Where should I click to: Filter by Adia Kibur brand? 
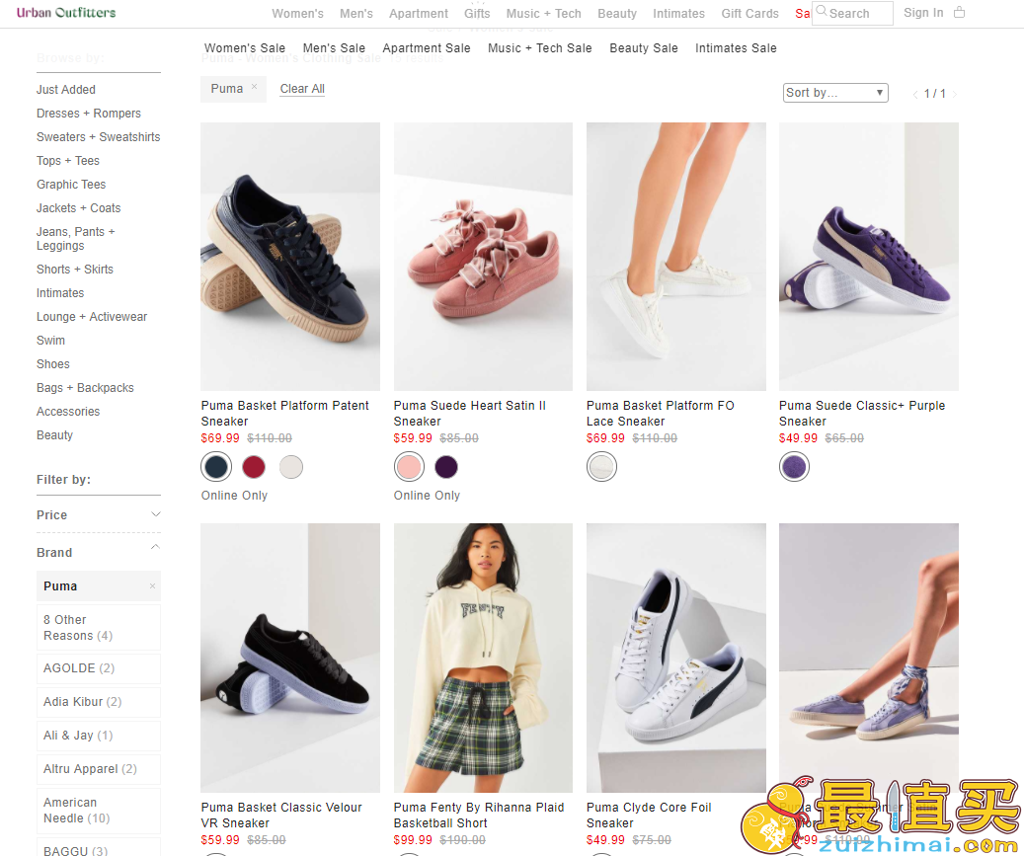coord(99,702)
